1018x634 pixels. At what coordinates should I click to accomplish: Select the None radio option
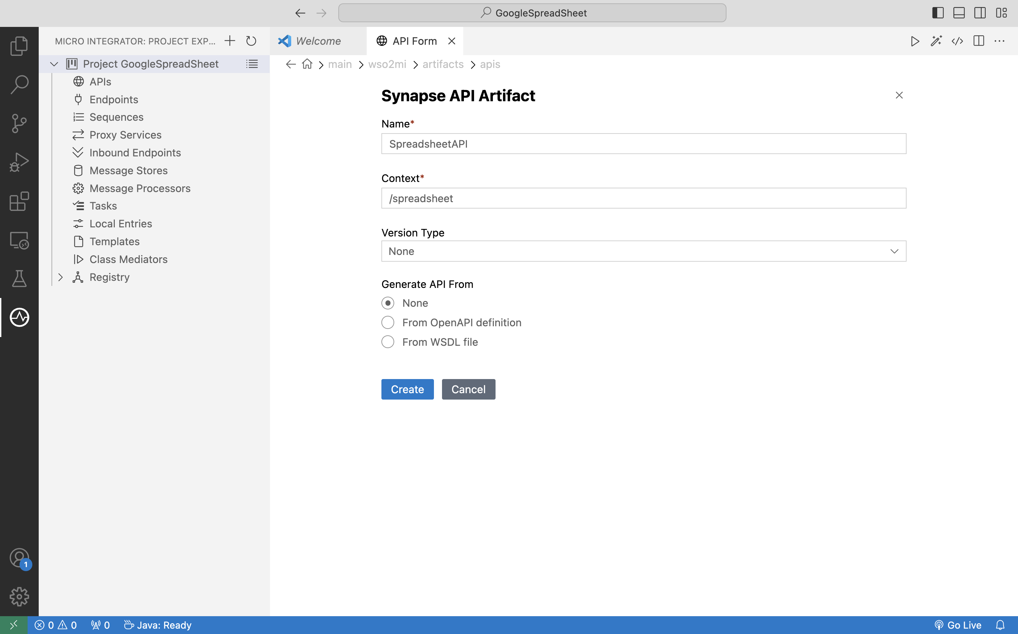click(388, 303)
